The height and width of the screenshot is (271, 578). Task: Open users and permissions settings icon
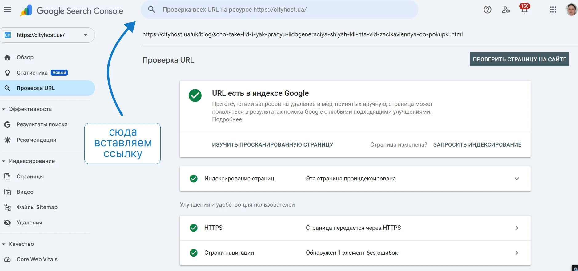[506, 10]
